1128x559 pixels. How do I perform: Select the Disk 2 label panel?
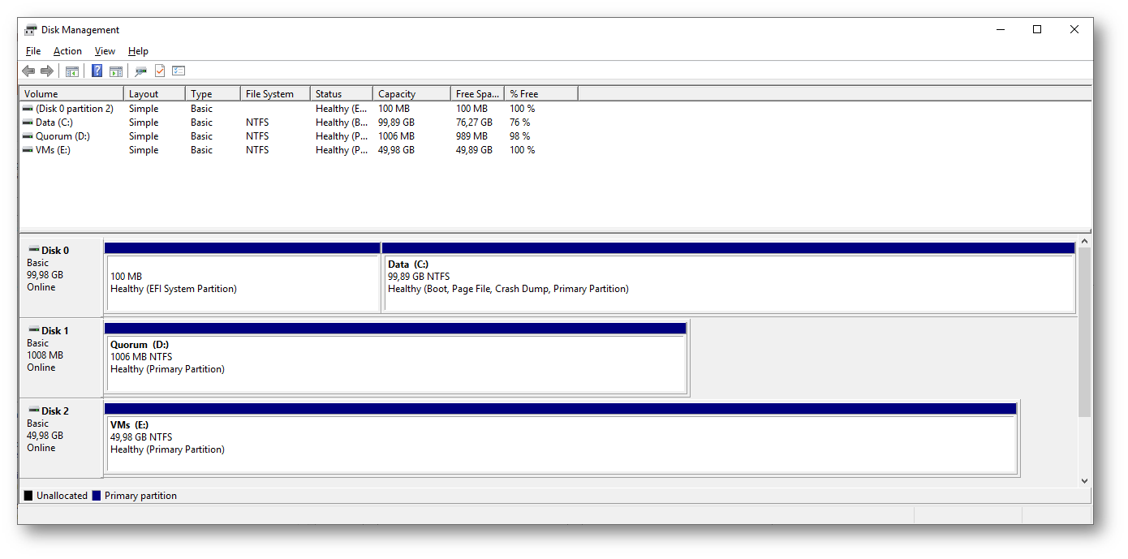point(61,437)
